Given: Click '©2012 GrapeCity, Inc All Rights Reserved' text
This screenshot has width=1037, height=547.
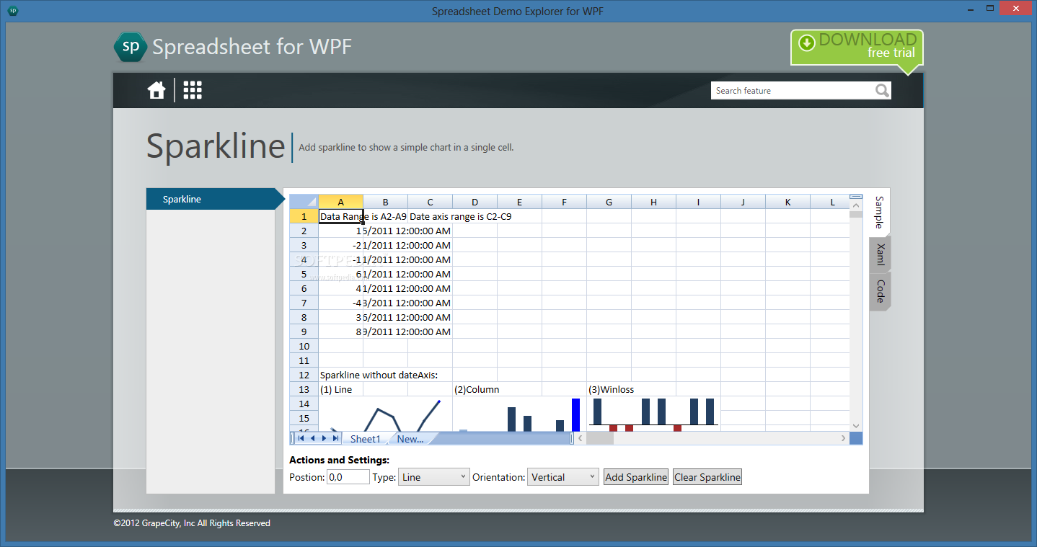Looking at the screenshot, I should click(192, 523).
